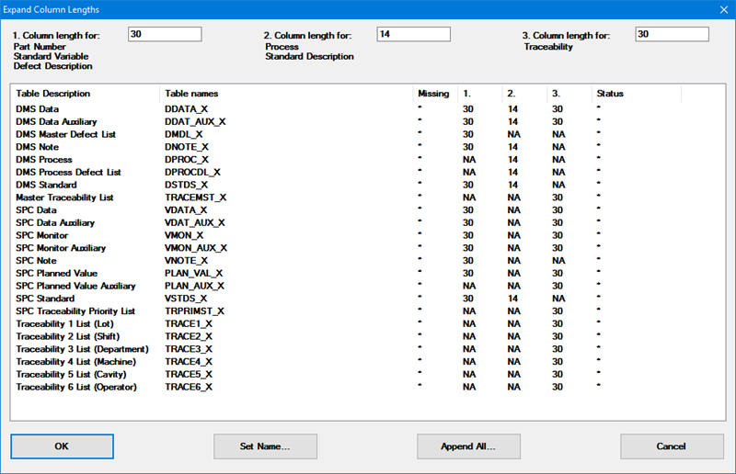Select the DMS Master Defect List row

pyautogui.click(x=68, y=134)
